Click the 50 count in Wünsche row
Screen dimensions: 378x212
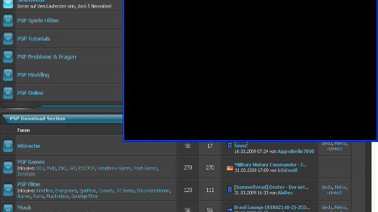188,146
